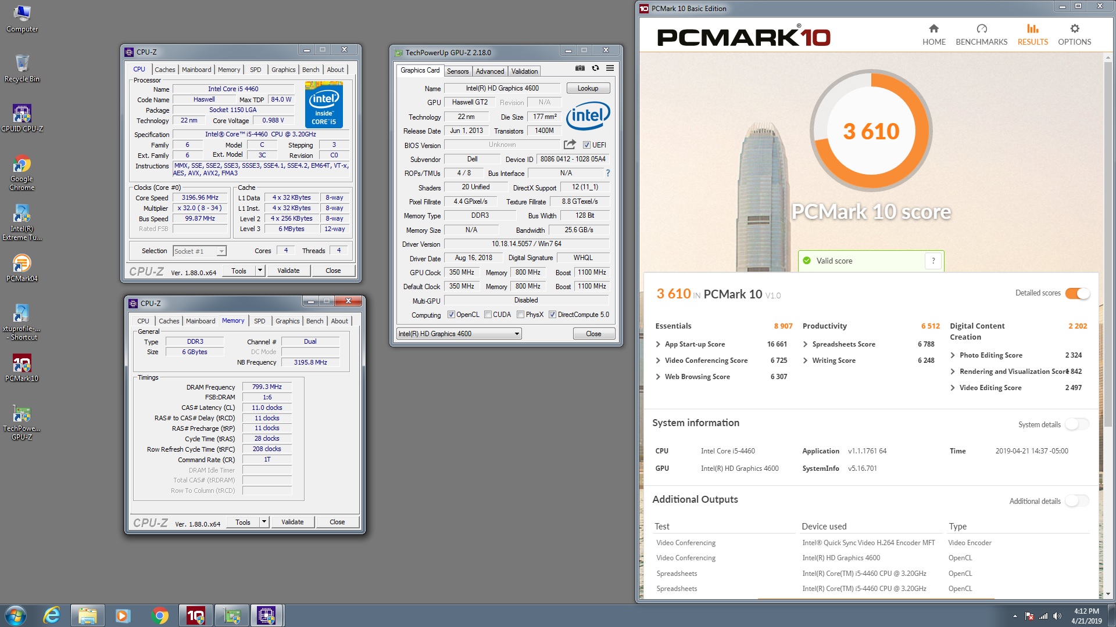Image resolution: width=1116 pixels, height=627 pixels.
Task: Open volume icon in system tray
Action: coord(1057,616)
